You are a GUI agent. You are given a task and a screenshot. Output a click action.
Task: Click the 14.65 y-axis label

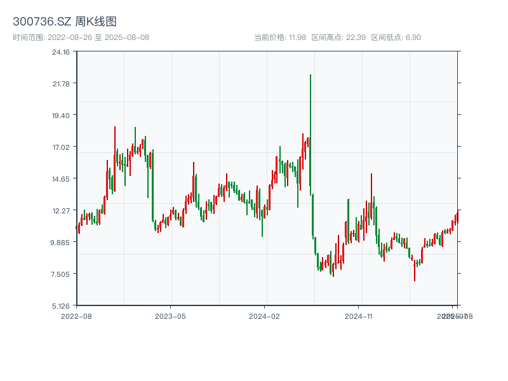(x=61, y=179)
